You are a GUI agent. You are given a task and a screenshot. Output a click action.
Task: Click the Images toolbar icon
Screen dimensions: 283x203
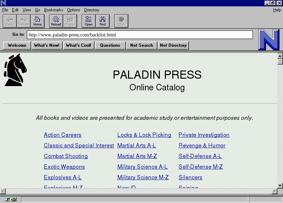pyautogui.click(x=70, y=21)
